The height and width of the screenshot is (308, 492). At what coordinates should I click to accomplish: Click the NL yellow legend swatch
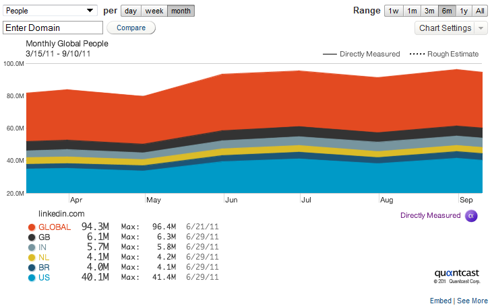pyautogui.click(x=32, y=258)
